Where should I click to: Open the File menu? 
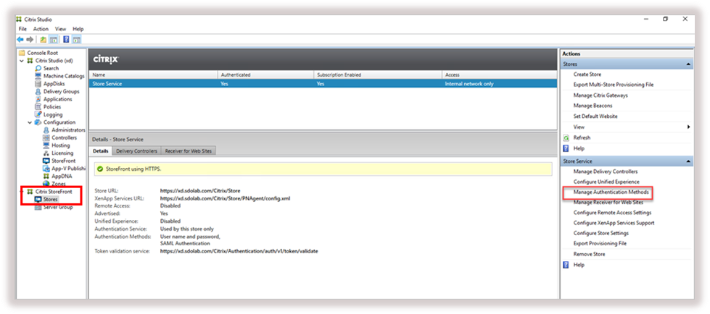[22, 29]
